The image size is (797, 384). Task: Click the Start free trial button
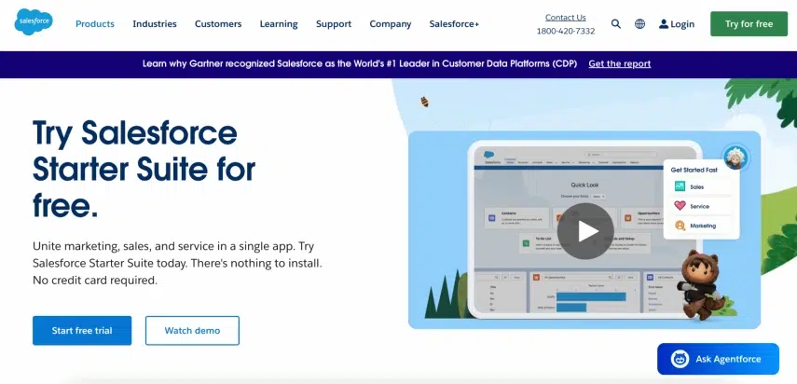coord(82,331)
